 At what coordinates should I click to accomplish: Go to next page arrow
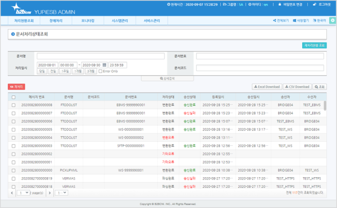click(x=49, y=193)
